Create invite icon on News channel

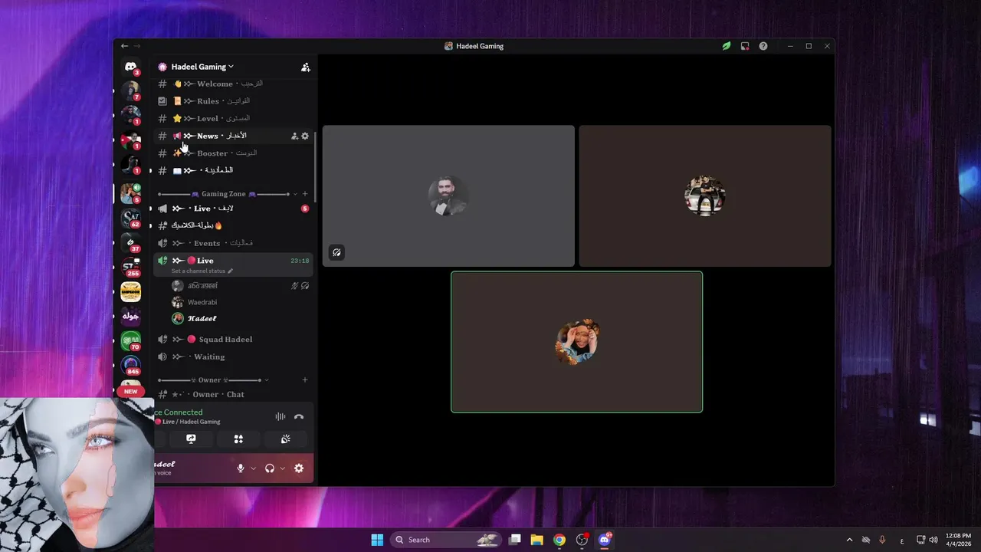point(294,136)
